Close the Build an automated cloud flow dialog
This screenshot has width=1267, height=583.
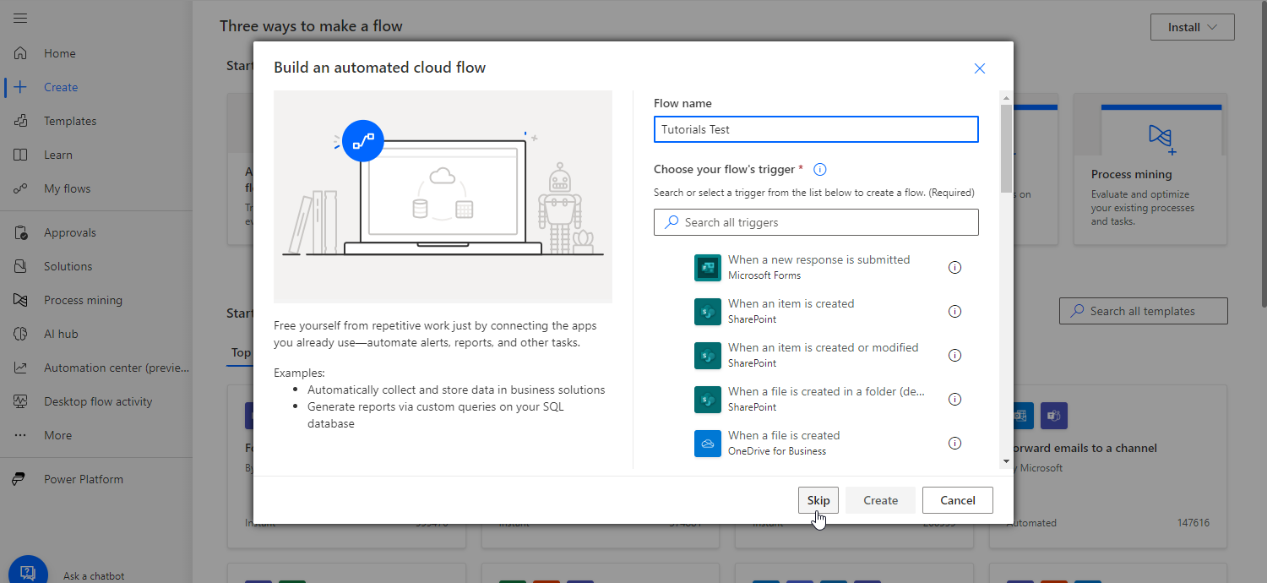[979, 68]
